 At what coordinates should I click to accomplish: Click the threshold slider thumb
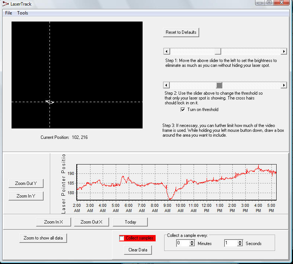(219, 85)
